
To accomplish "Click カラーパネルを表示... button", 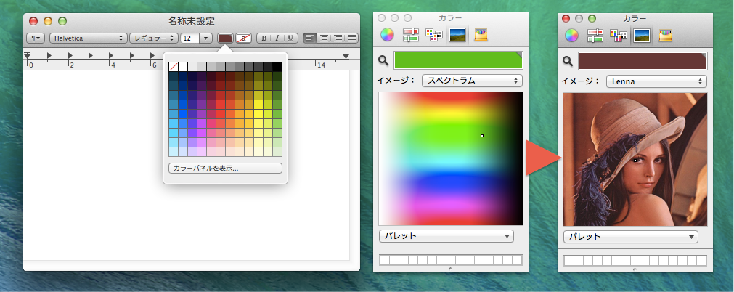I will [225, 168].
